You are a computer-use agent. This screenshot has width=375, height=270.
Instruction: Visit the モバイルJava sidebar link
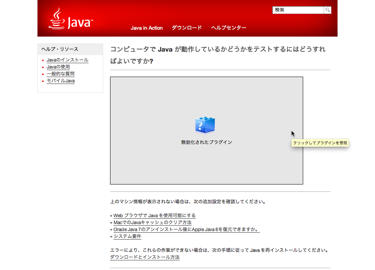pyautogui.click(x=60, y=81)
